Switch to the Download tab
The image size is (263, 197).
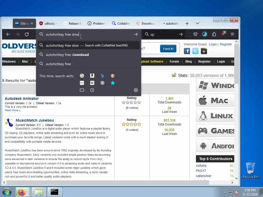tap(145, 23)
